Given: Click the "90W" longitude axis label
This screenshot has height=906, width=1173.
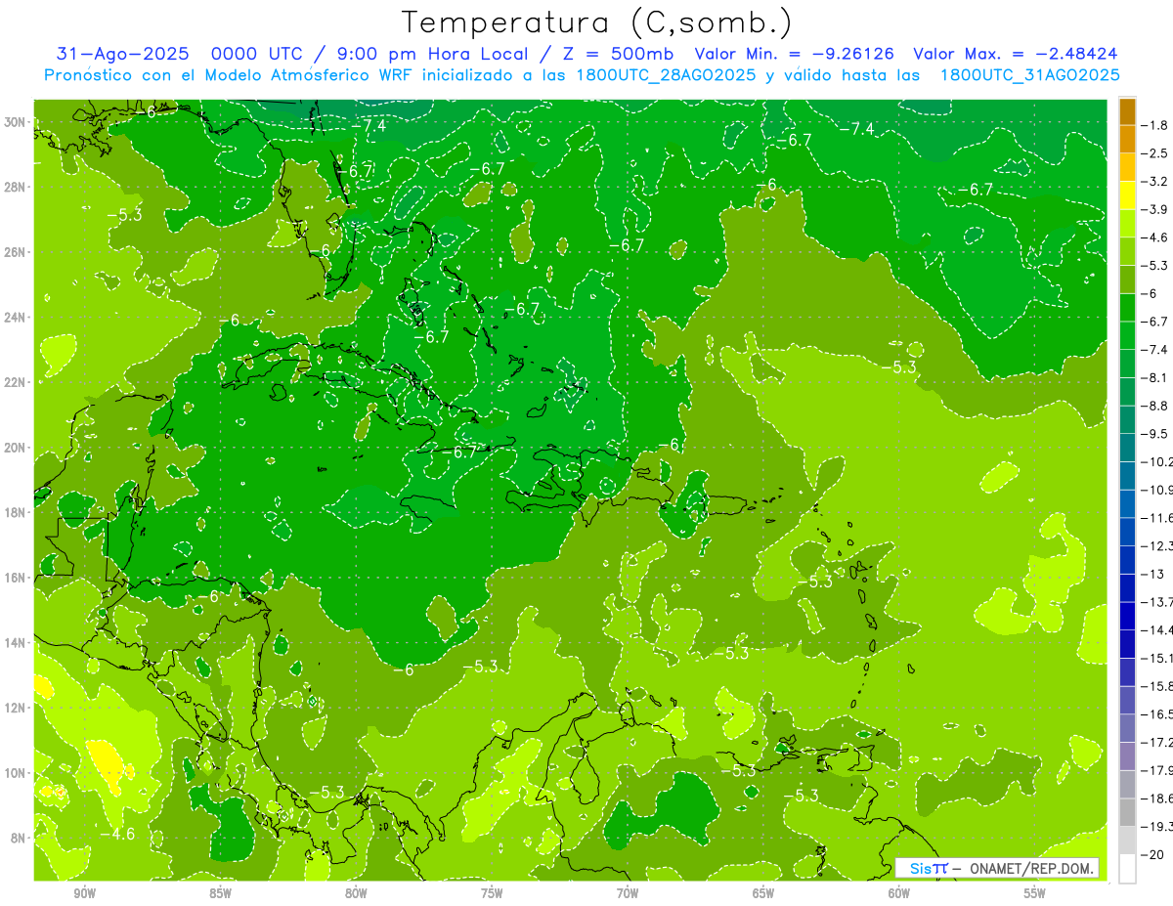Looking at the screenshot, I should [84, 893].
